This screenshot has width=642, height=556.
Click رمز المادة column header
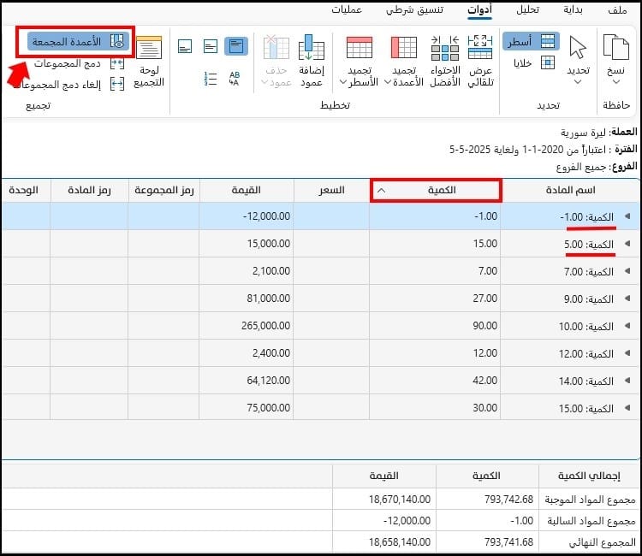(89, 190)
